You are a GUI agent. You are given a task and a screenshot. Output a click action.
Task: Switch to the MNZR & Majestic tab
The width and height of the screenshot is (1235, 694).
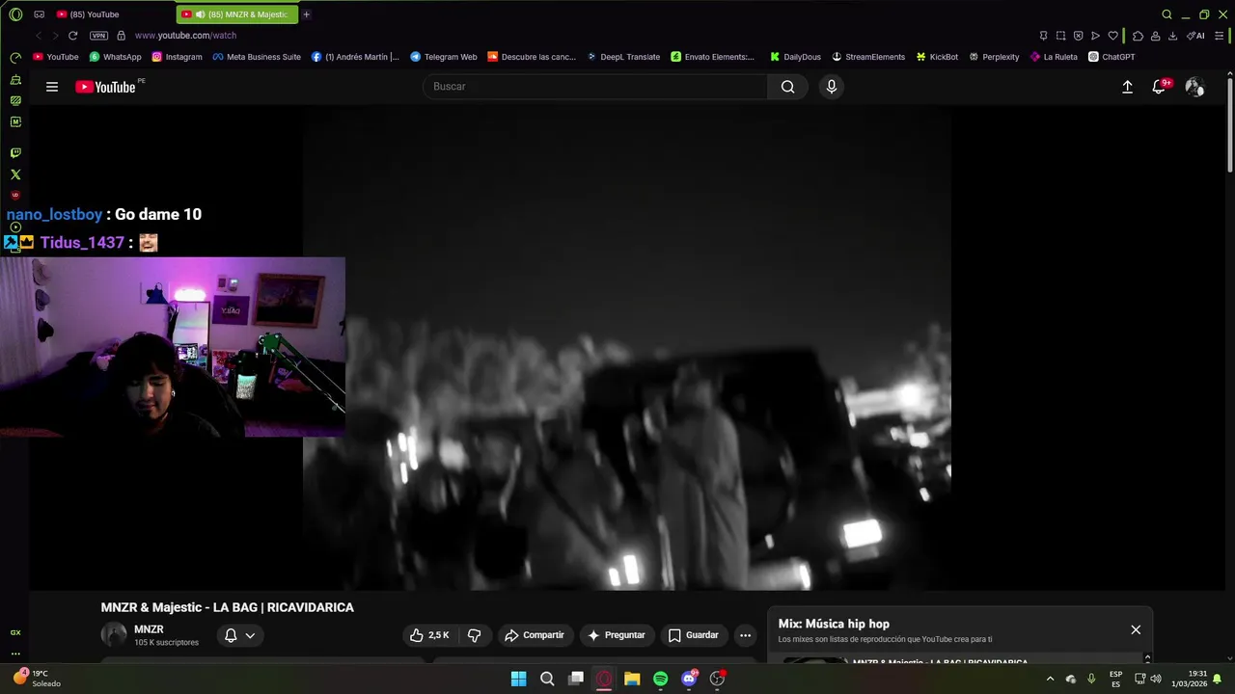click(x=237, y=14)
